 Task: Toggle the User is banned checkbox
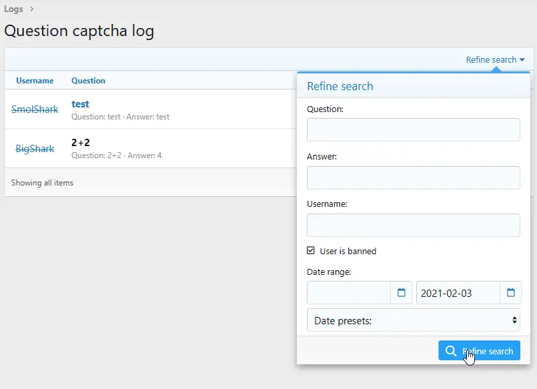tap(311, 251)
